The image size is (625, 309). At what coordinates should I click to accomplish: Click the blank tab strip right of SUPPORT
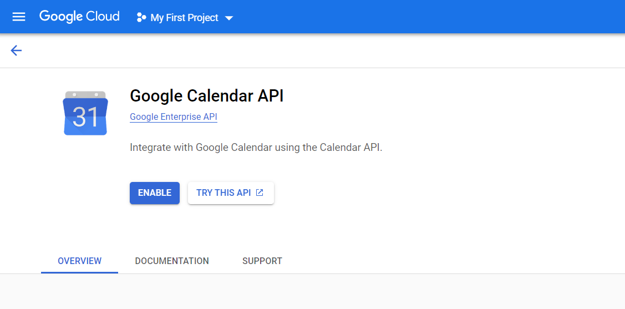444,261
